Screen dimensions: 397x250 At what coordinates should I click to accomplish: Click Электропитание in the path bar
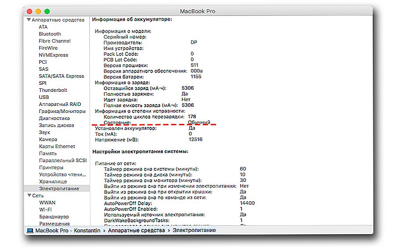(194, 231)
